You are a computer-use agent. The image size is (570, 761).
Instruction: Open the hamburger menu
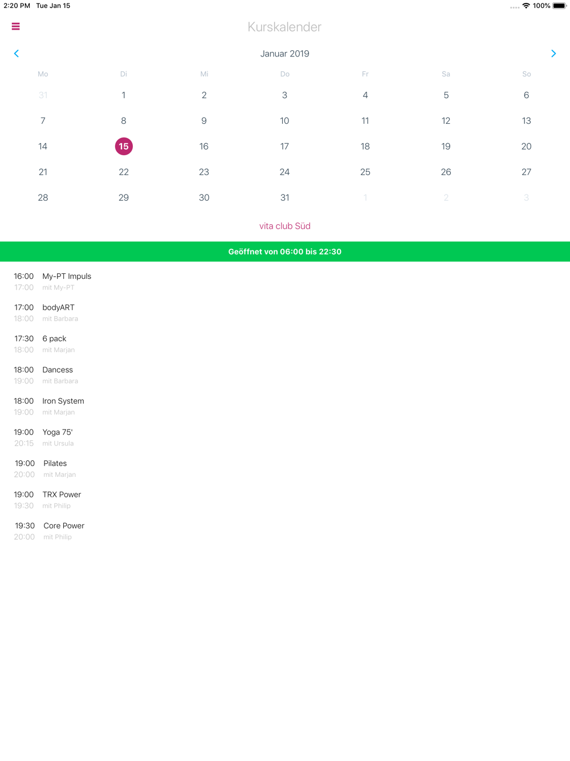point(16,26)
